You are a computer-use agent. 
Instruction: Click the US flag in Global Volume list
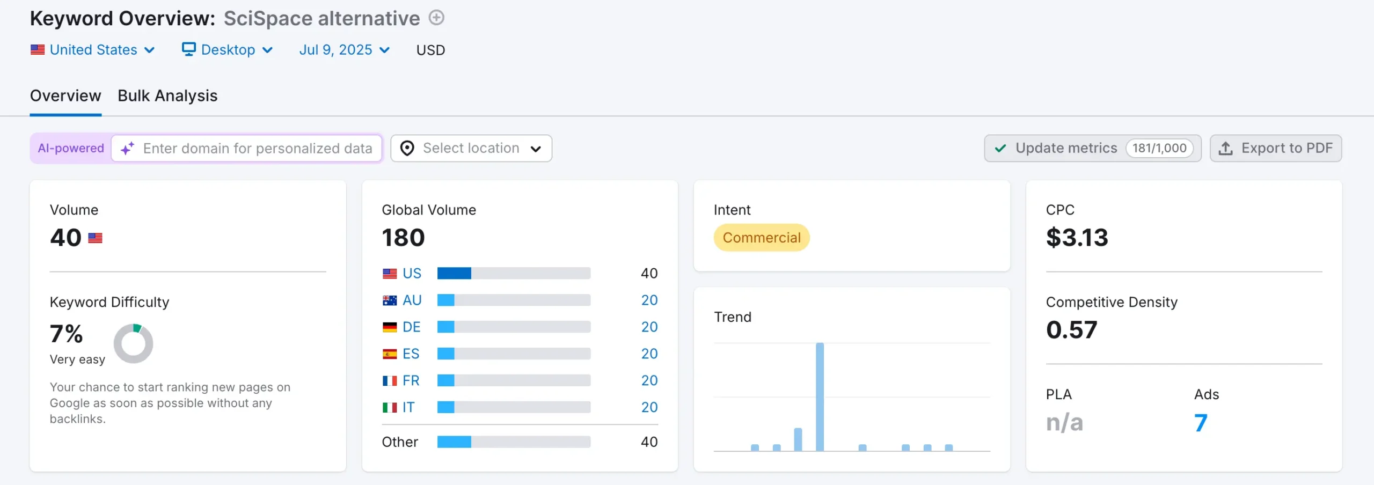(390, 274)
